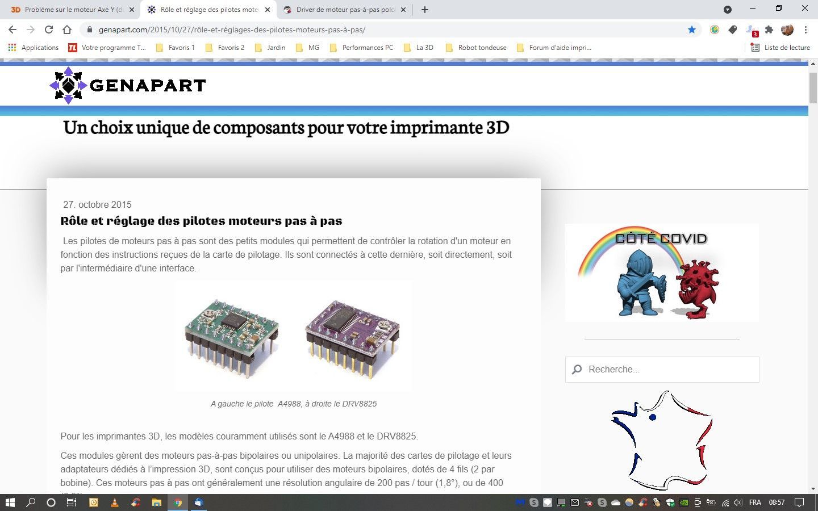Click the 'Recherche...' search field
Viewport: 818px width, 511px height.
(662, 370)
